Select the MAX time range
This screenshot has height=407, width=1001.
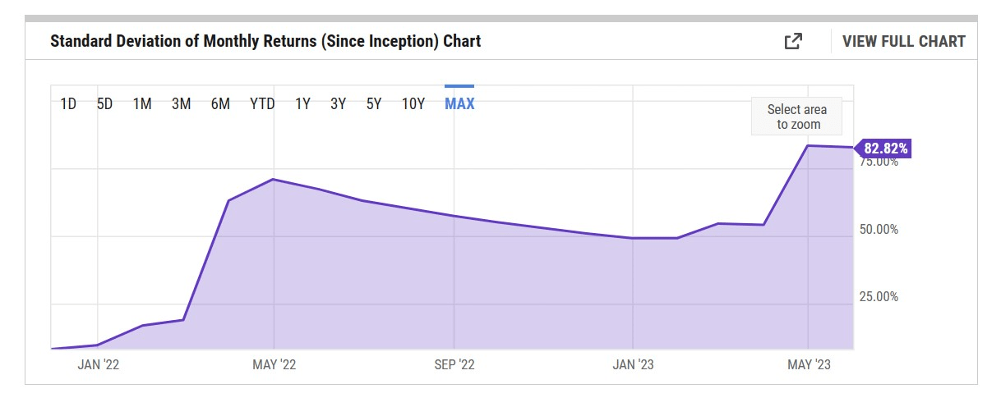coord(459,104)
